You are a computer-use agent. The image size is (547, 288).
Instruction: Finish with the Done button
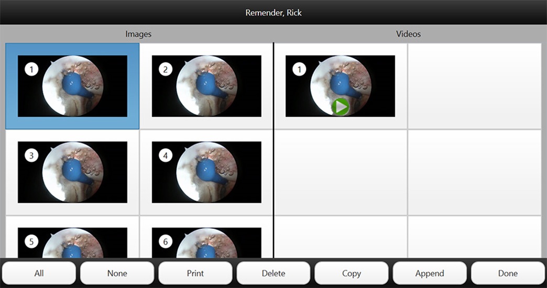[508, 273]
